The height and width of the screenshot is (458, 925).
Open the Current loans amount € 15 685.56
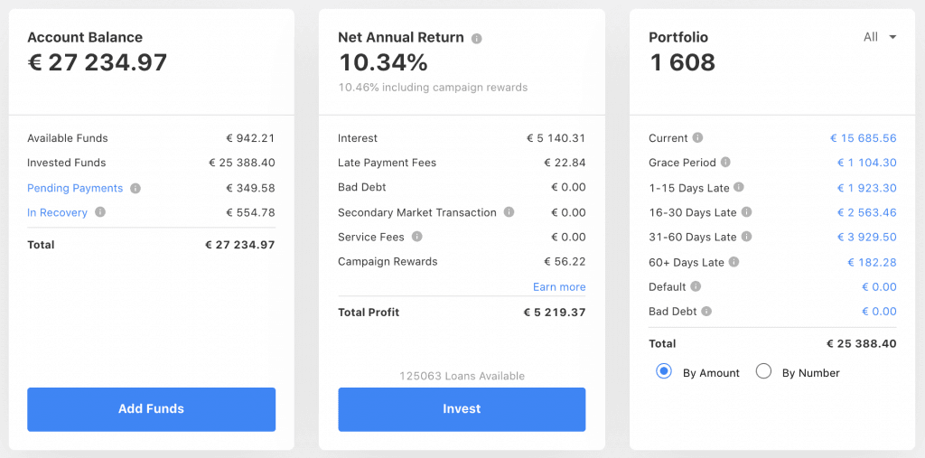[x=863, y=138]
